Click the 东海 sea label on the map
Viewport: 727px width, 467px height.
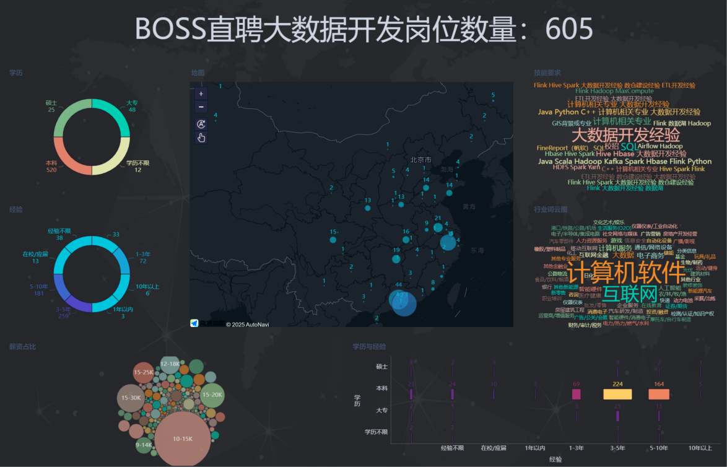coord(477,250)
